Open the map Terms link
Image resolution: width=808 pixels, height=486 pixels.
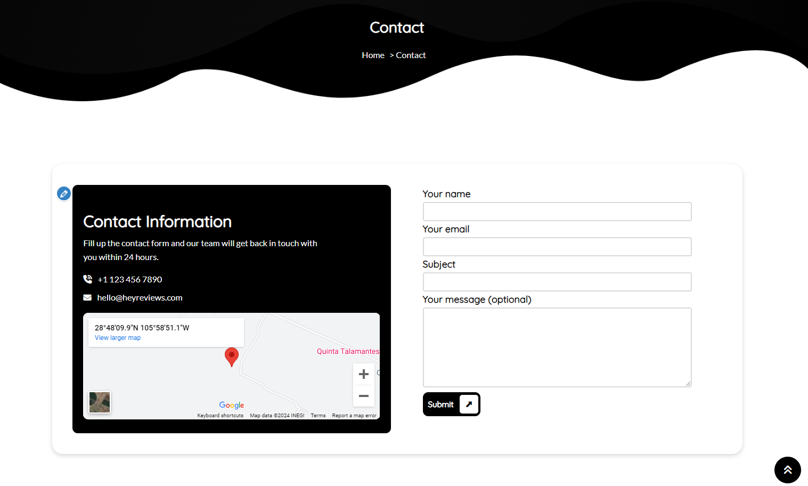[318, 416]
